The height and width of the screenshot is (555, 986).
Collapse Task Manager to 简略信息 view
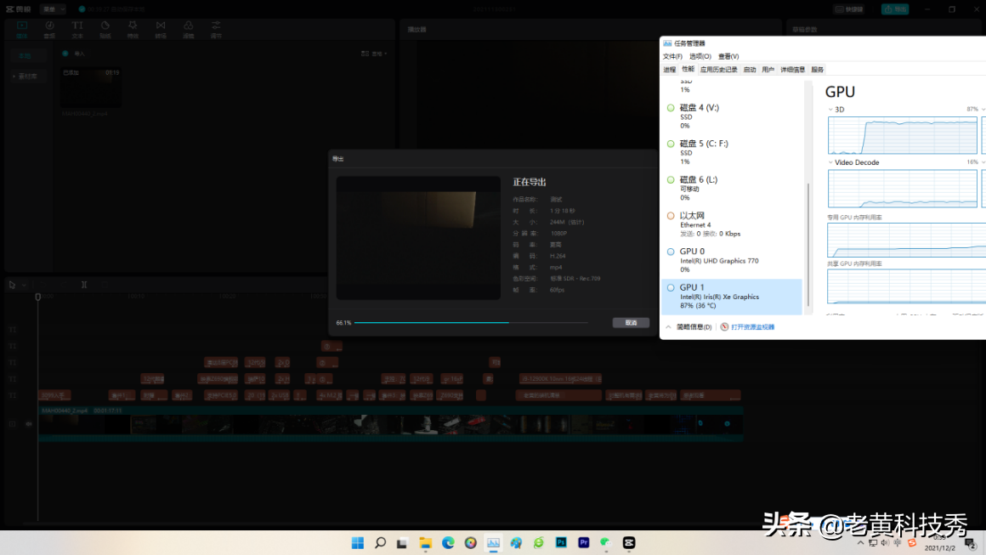pyautogui.click(x=689, y=327)
